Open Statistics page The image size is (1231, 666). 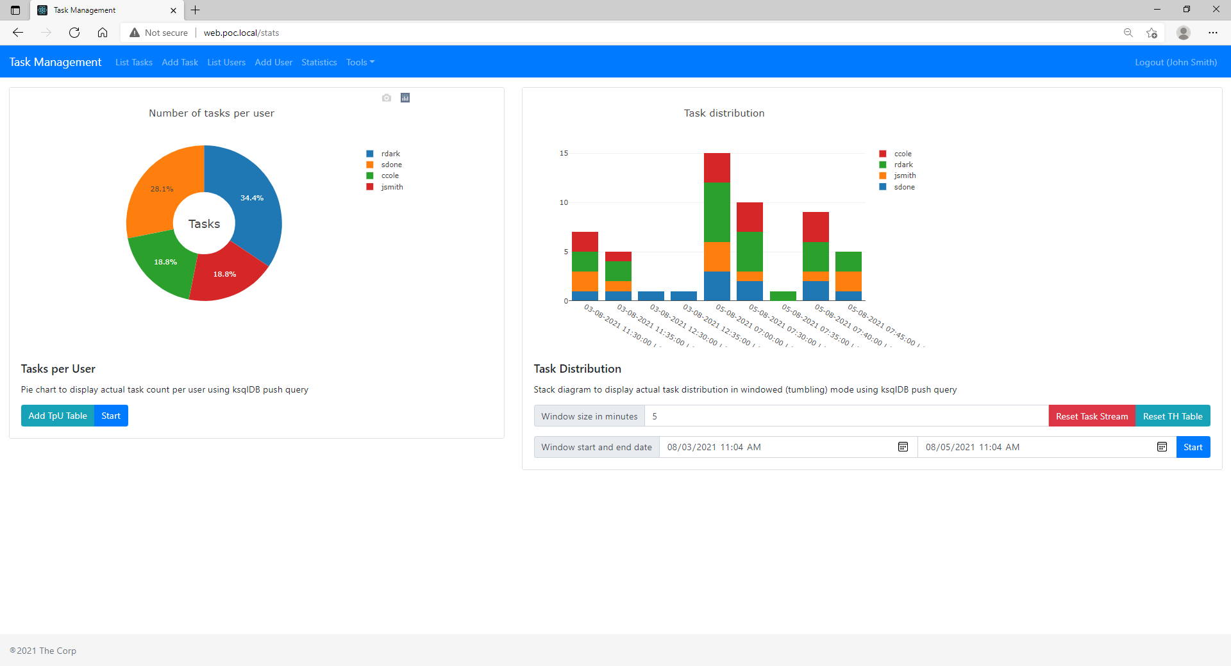319,62
